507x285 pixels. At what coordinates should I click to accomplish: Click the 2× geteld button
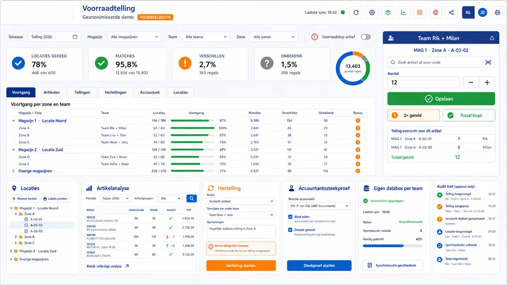pos(414,116)
